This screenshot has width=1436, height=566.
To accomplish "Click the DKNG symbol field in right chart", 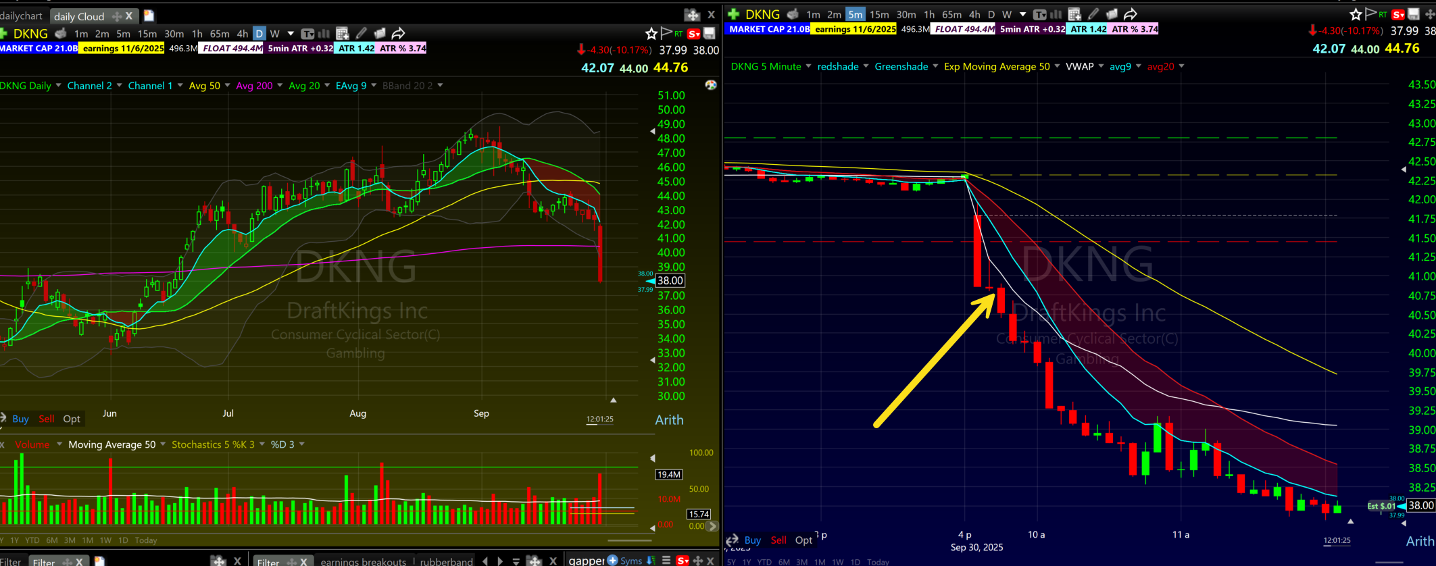I will coord(762,14).
